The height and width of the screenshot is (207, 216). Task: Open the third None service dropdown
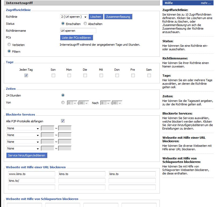tap(23, 142)
